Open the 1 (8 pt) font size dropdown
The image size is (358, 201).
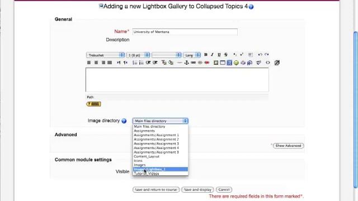click(x=138, y=55)
